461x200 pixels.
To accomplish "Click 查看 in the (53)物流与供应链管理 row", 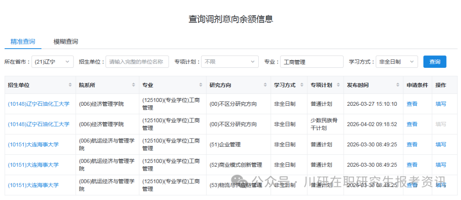I will pos(412,185).
